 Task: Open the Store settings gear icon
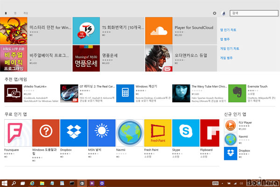coord(215,13)
